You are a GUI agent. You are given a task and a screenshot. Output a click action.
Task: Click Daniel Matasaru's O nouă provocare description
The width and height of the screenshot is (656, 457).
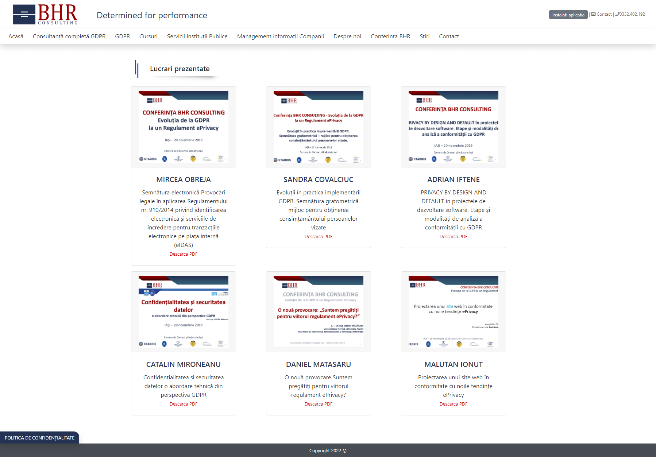point(319,386)
